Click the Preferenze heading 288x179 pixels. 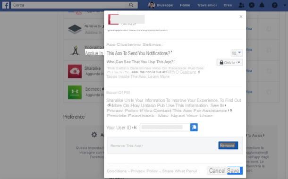(74, 117)
